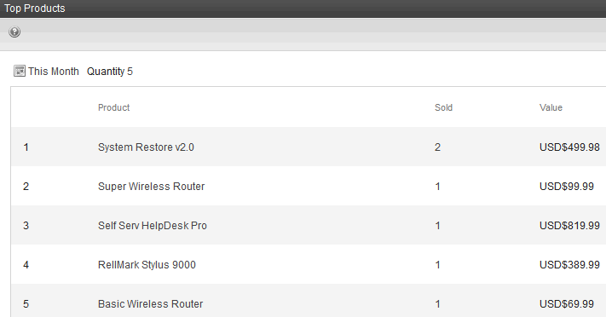Select Basic Wireless Router entry
Screen dimensions: 606x317
tap(150, 304)
